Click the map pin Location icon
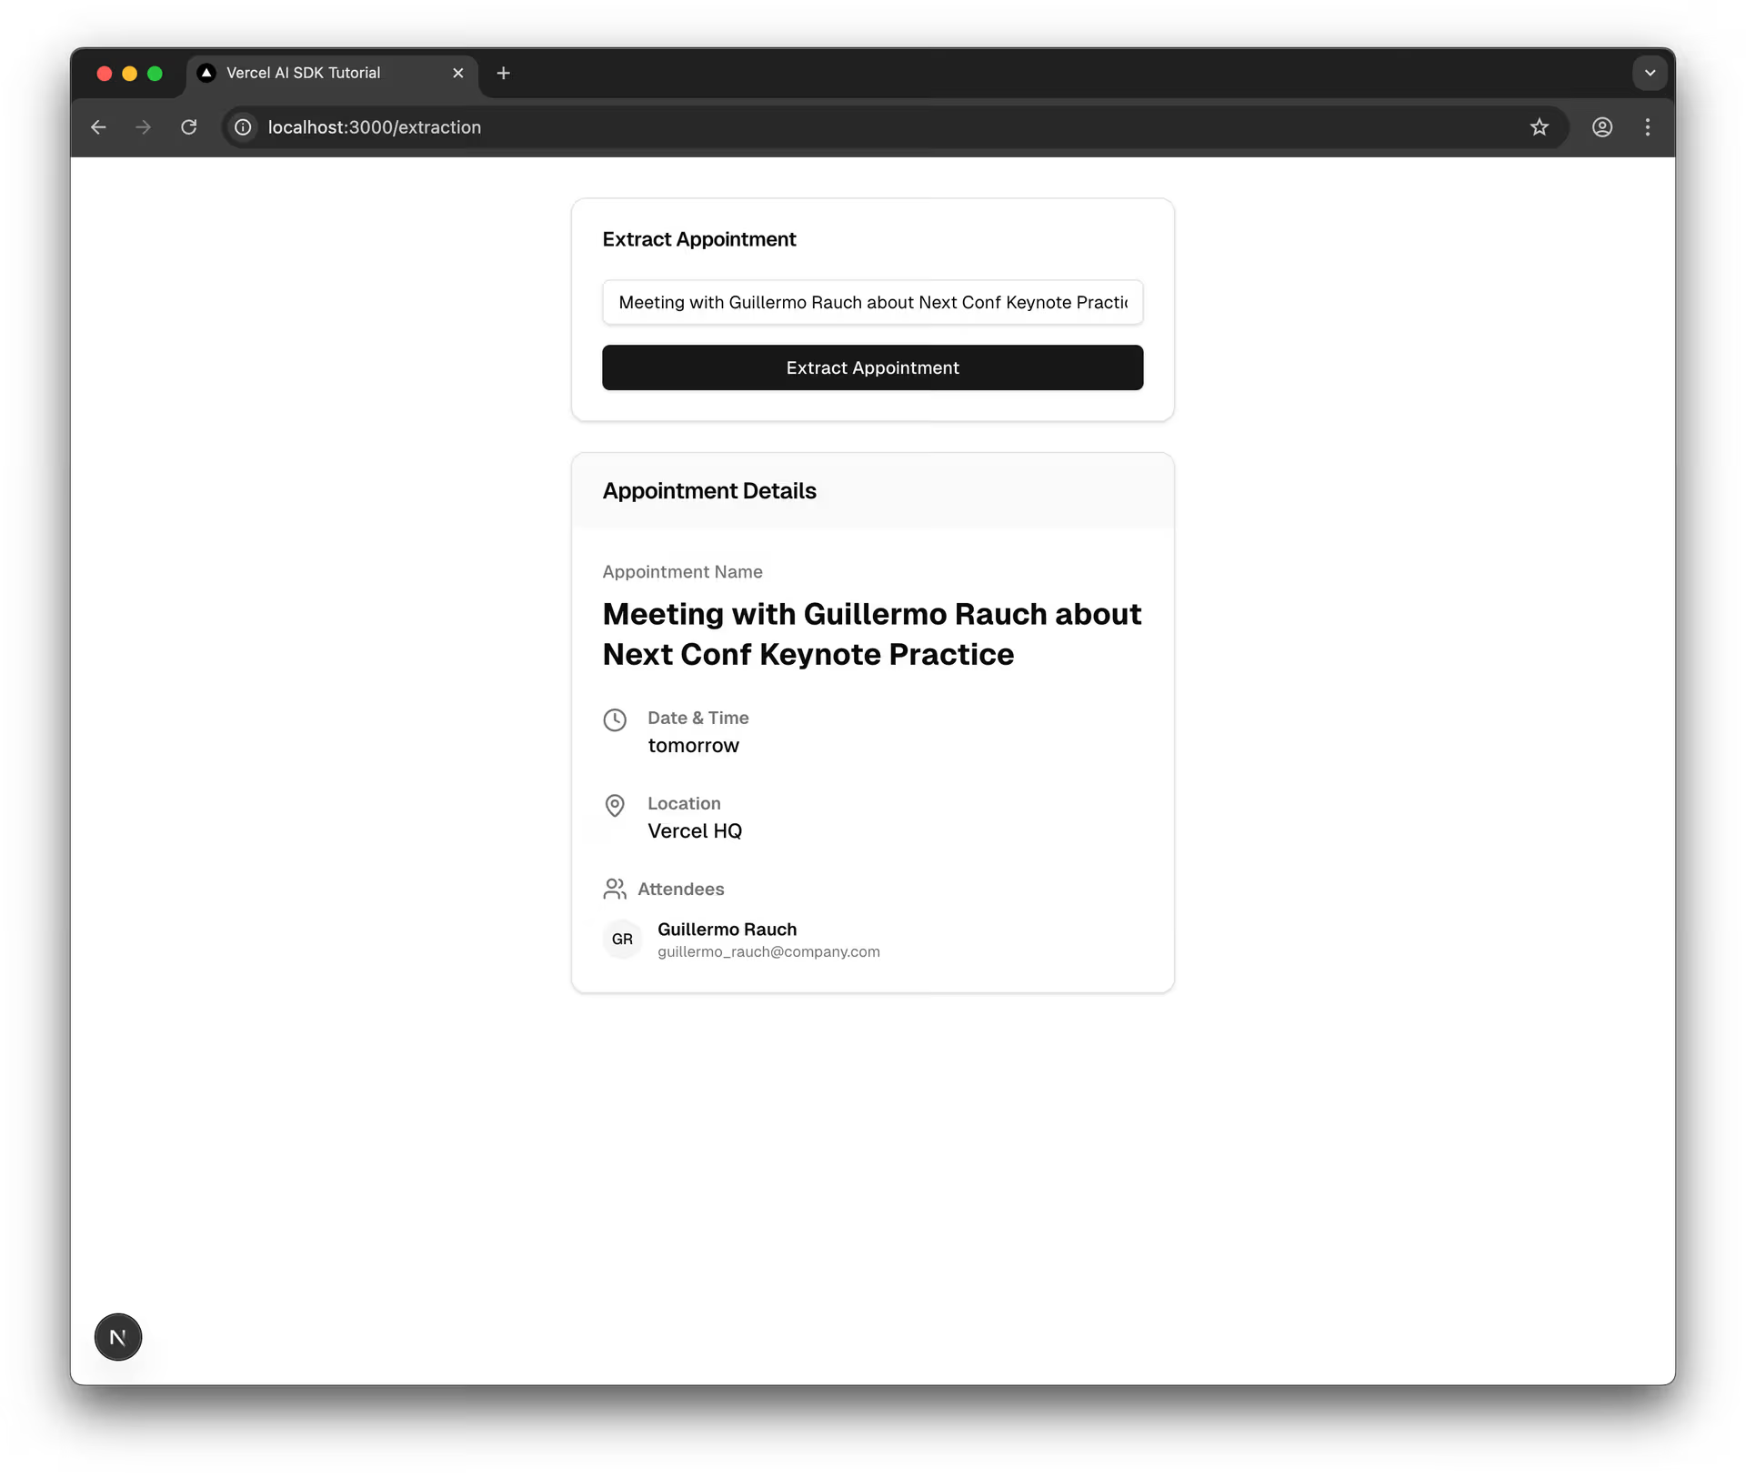 click(x=615, y=806)
